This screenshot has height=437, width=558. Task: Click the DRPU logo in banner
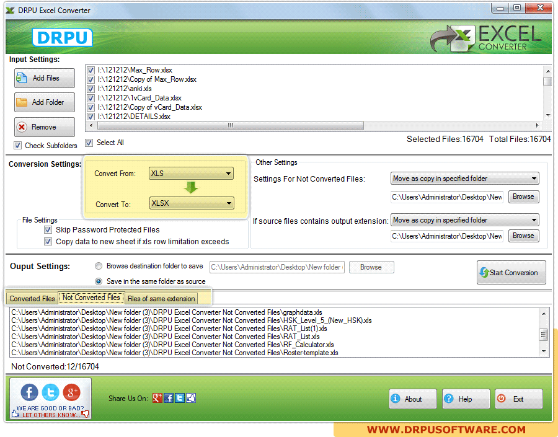pyautogui.click(x=62, y=37)
